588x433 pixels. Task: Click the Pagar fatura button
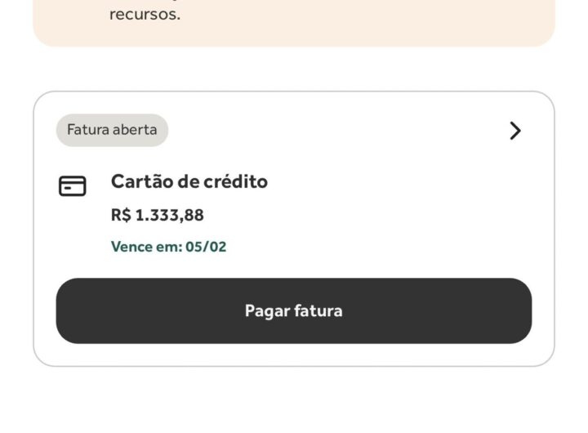coord(294,310)
